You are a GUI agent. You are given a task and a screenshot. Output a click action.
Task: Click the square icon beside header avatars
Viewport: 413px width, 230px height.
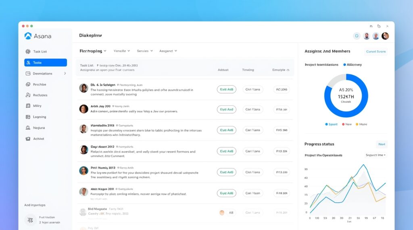click(x=357, y=36)
